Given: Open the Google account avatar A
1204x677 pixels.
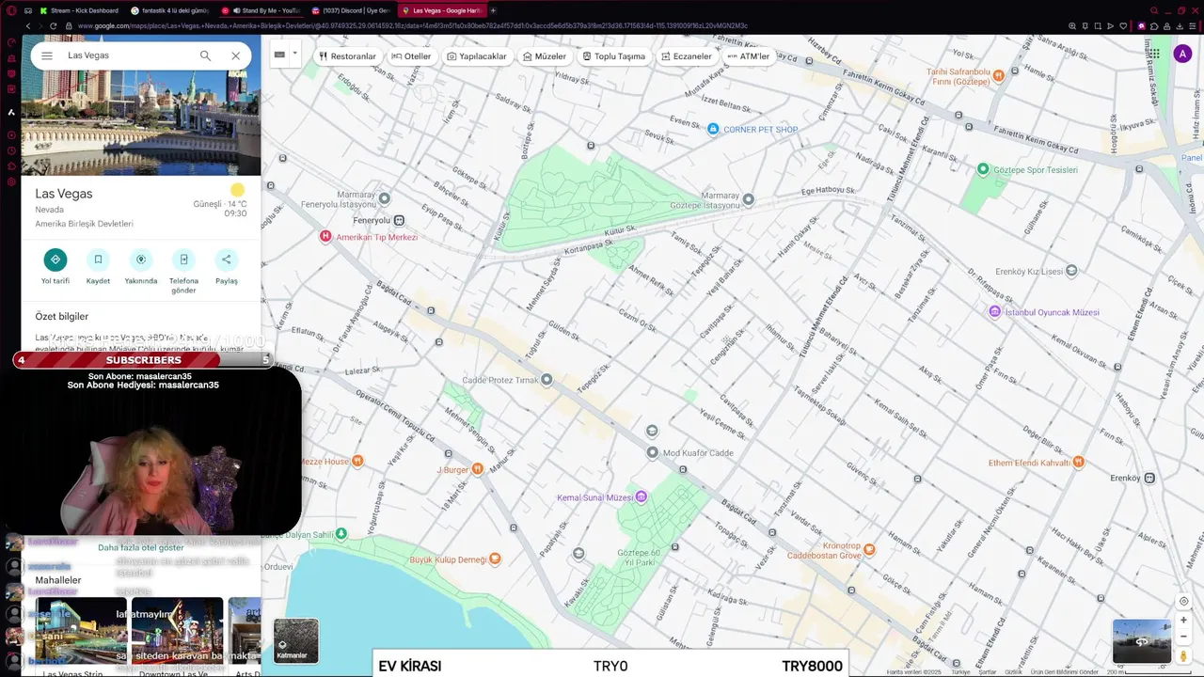Looking at the screenshot, I should [1182, 55].
